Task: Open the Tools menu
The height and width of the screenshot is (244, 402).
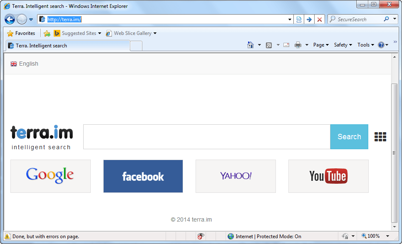Action: pyautogui.click(x=366, y=45)
